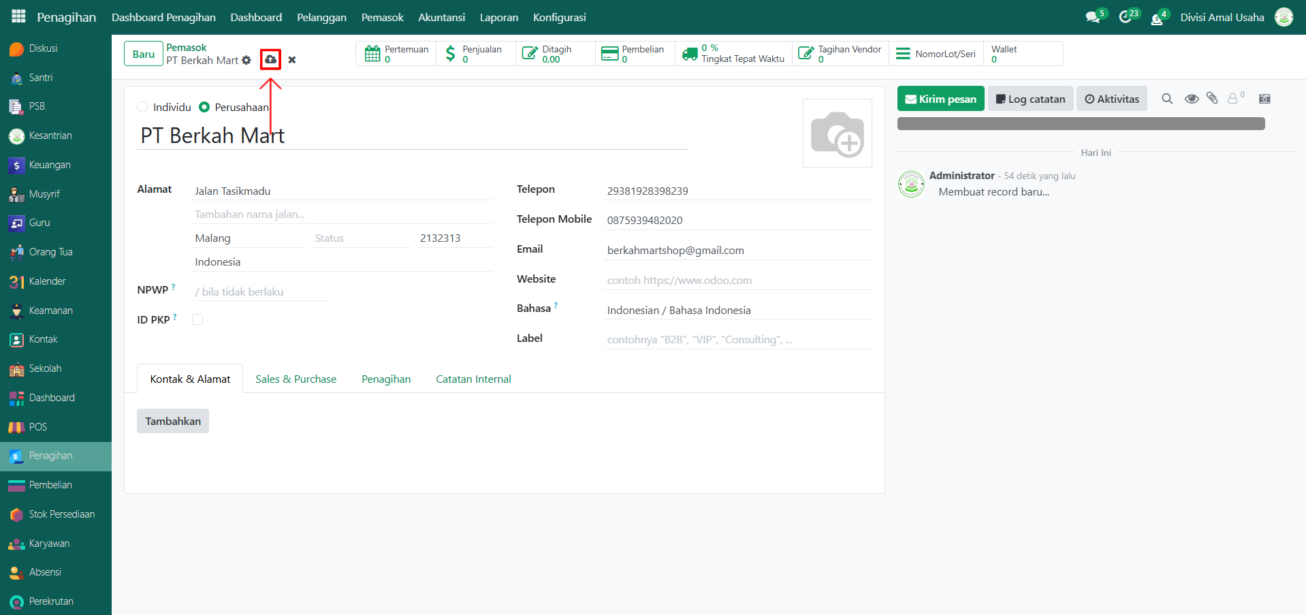The image size is (1306, 615).
Task: Open the Status dropdown in the address
Action: point(361,238)
